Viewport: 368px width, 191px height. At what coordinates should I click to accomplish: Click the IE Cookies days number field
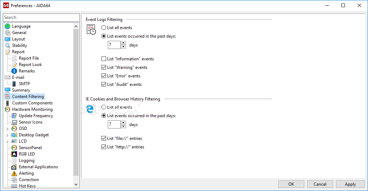coord(114,125)
